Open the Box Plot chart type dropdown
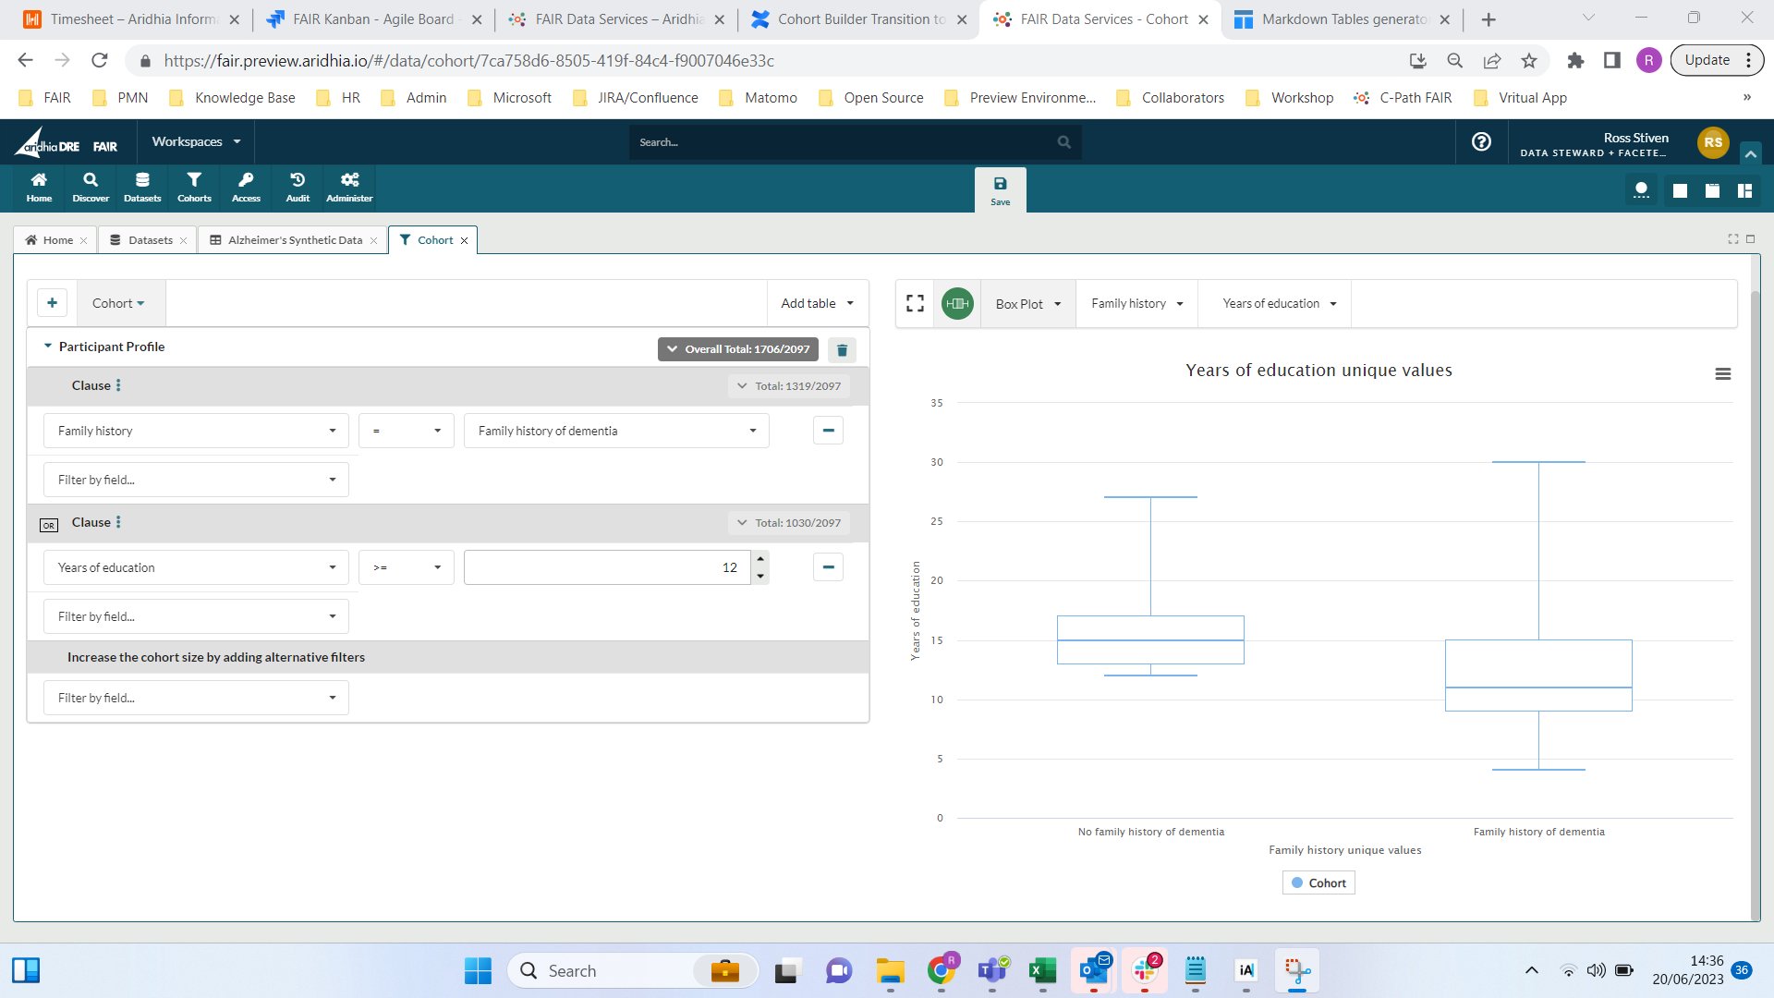1774x998 pixels. point(1028,304)
